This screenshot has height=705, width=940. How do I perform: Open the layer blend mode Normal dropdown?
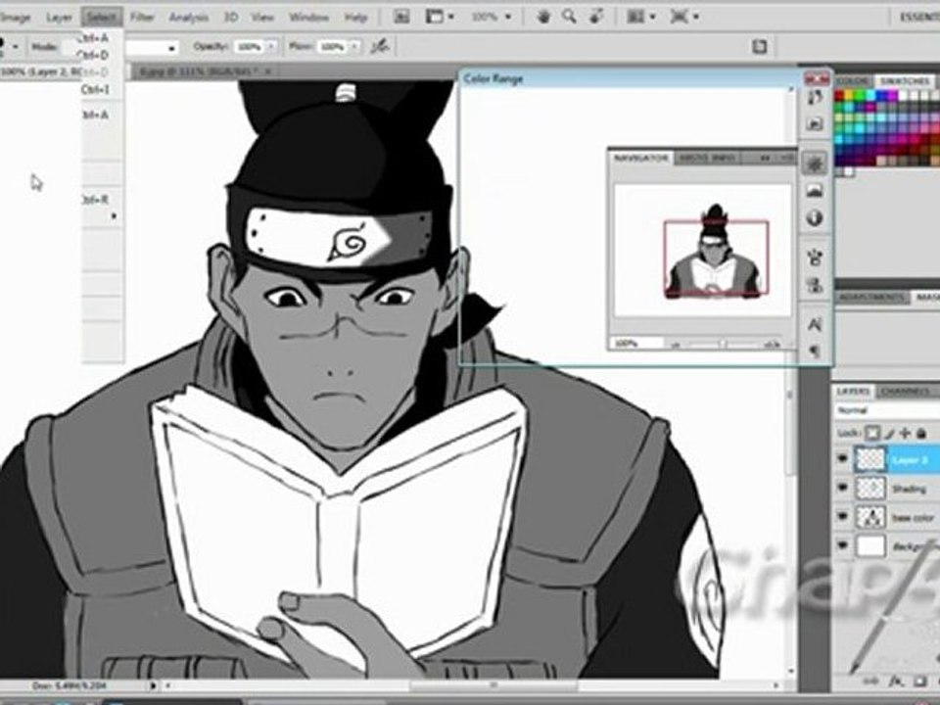coord(887,410)
